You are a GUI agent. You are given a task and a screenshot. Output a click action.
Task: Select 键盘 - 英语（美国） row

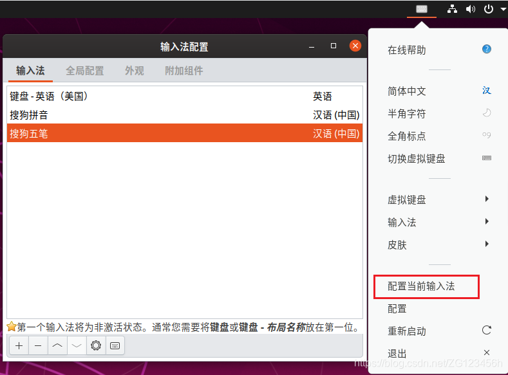coord(185,96)
